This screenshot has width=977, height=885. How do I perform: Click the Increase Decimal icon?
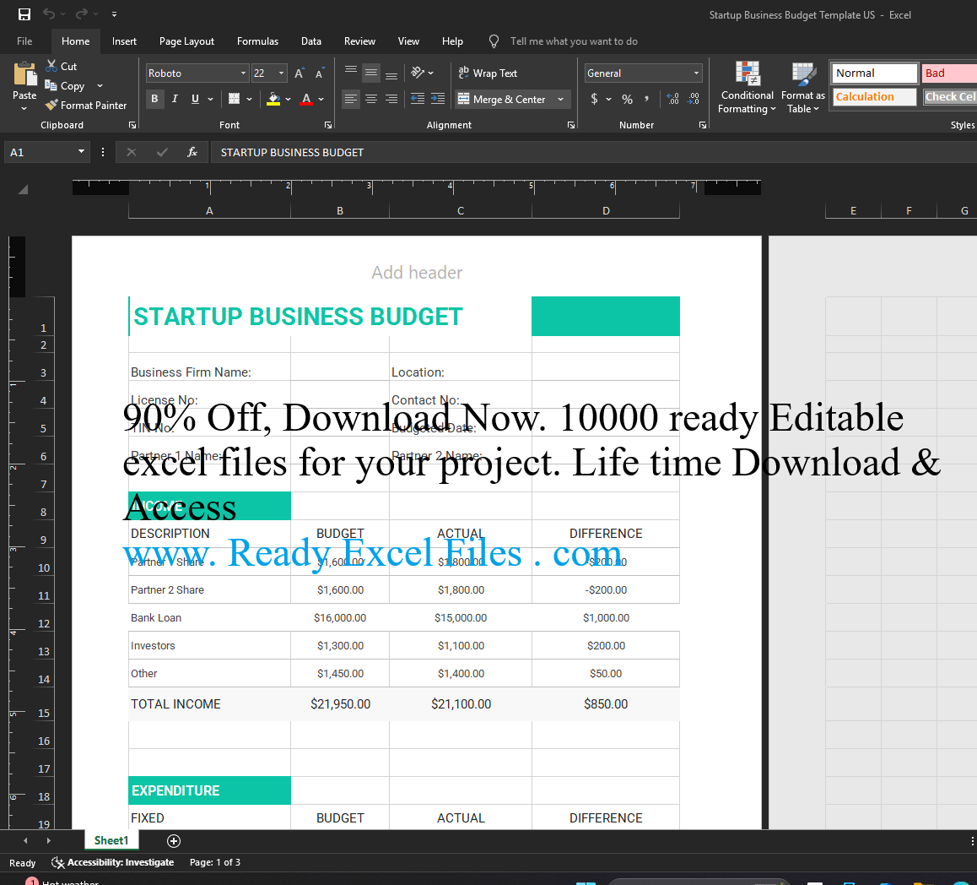(673, 99)
